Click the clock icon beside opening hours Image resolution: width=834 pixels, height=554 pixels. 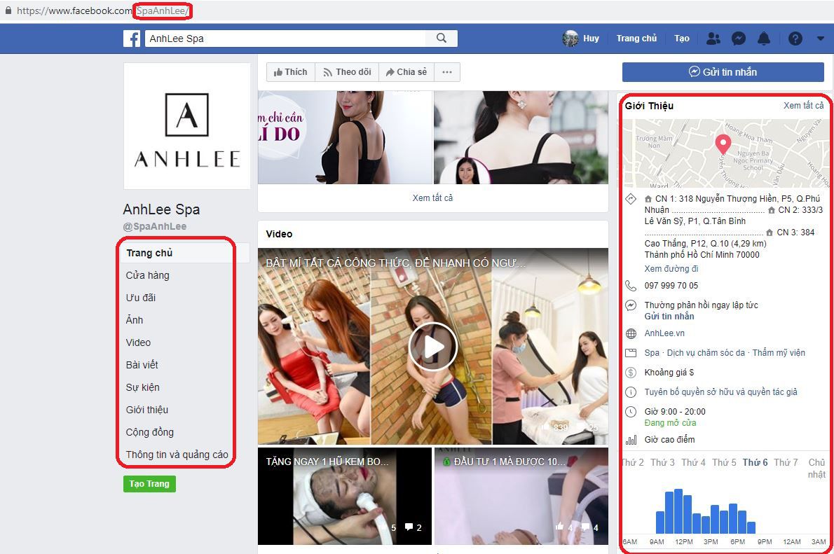[631, 412]
